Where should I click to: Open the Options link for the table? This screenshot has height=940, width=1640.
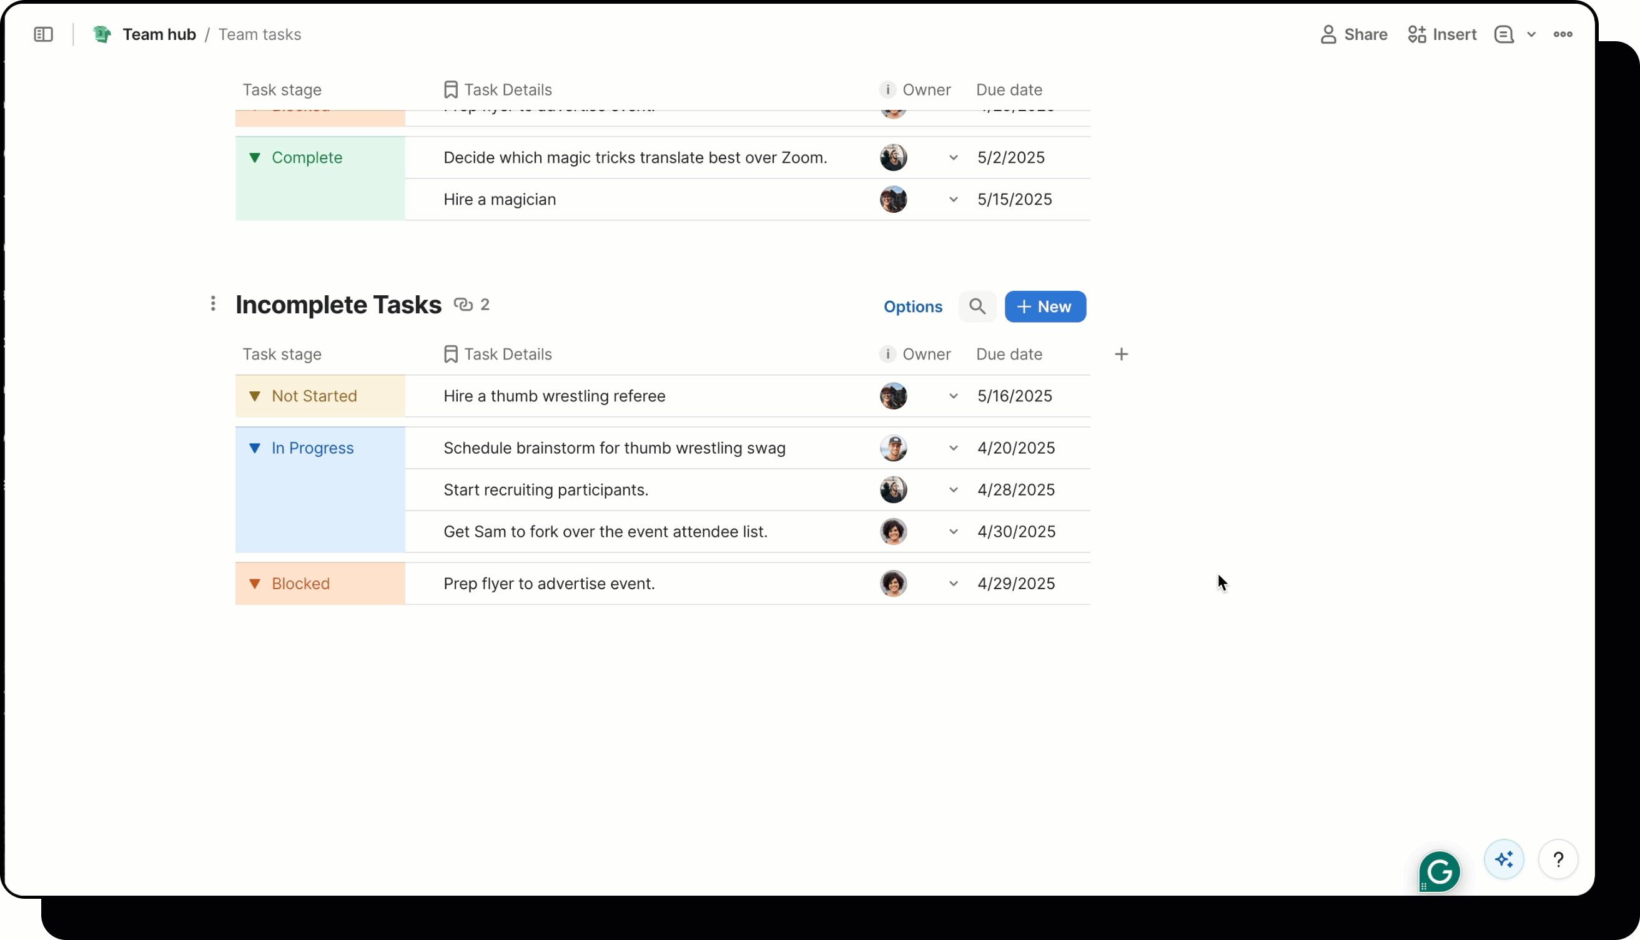point(912,306)
